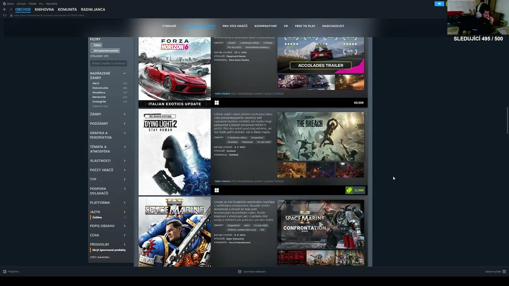509x286 pixels.
Task: Click the plus icon next to Přidat hru
Action: (5, 272)
